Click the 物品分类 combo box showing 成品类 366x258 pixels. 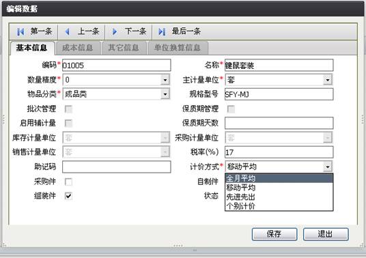pos(116,94)
